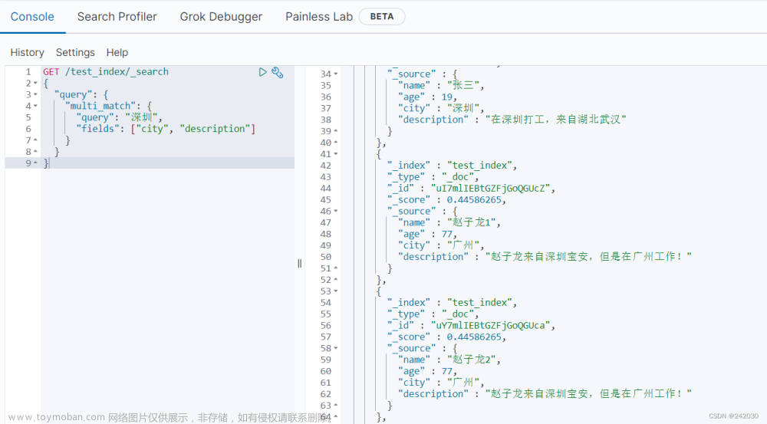
Task: Click the BETA badge
Action: 381,17
